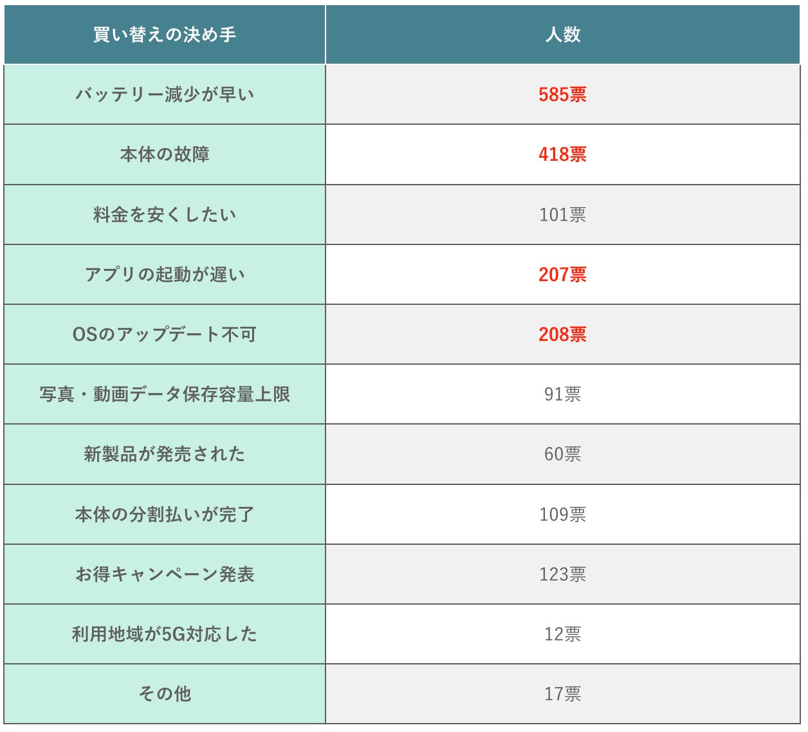Click the 91票 value cell
This screenshot has width=808, height=732.
coord(562,394)
